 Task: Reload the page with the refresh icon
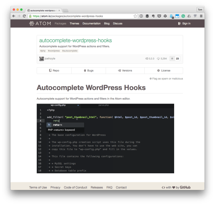pyautogui.click(x=24, y=16)
